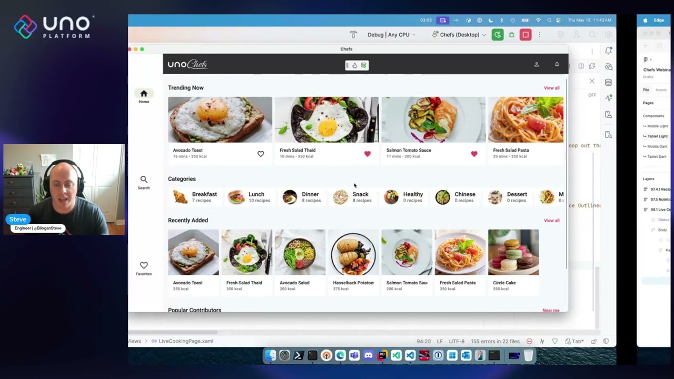Click the uno Chefs logo in header
The height and width of the screenshot is (379, 674).
(187, 64)
